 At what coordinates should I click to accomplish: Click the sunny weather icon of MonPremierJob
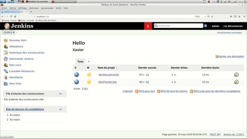coord(89,82)
